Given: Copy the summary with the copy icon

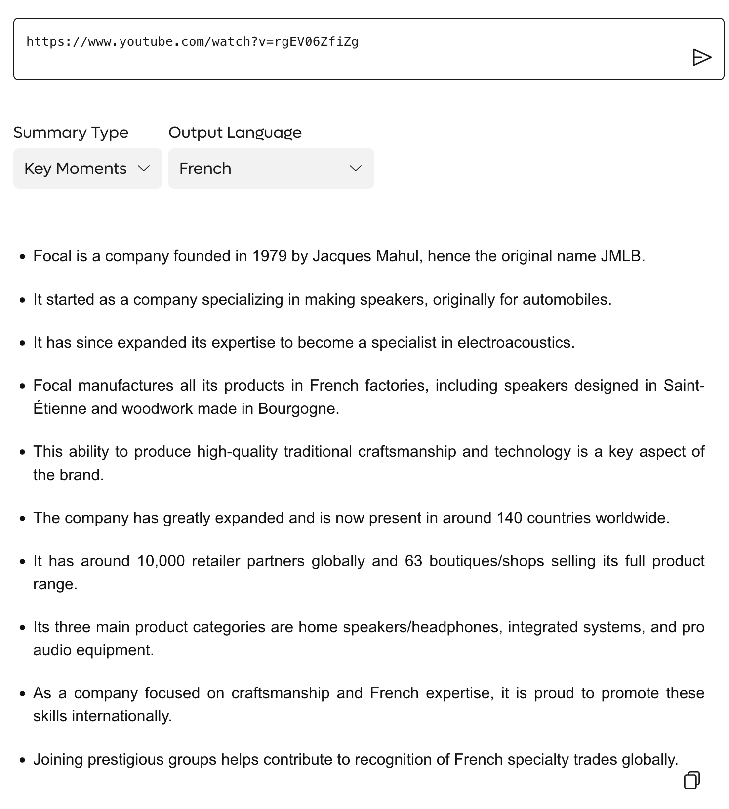Looking at the screenshot, I should coord(691,780).
